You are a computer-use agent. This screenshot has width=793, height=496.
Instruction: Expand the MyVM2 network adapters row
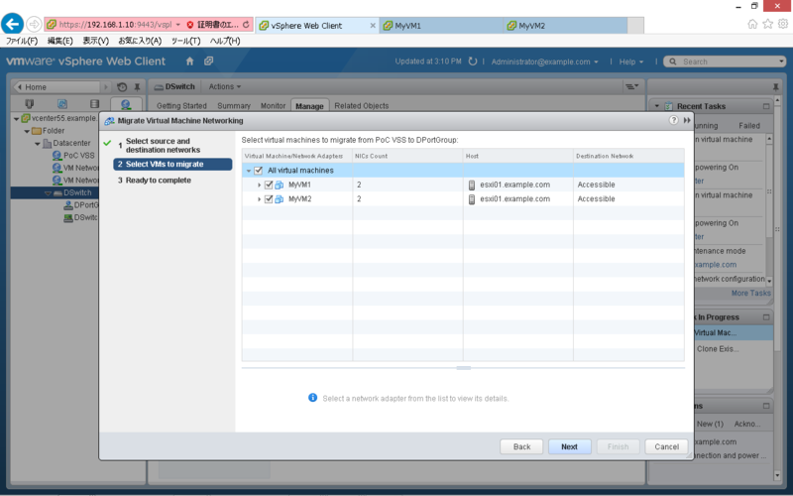(x=260, y=199)
